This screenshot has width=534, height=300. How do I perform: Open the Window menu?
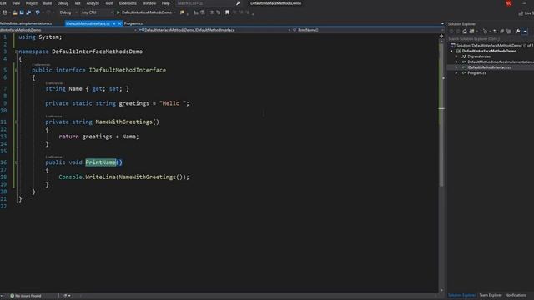[149, 3]
